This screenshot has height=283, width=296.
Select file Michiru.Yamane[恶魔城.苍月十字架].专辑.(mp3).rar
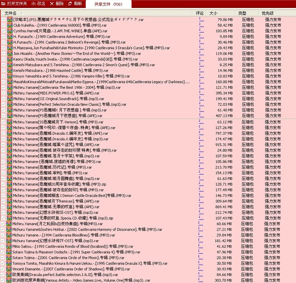coord(56,156)
